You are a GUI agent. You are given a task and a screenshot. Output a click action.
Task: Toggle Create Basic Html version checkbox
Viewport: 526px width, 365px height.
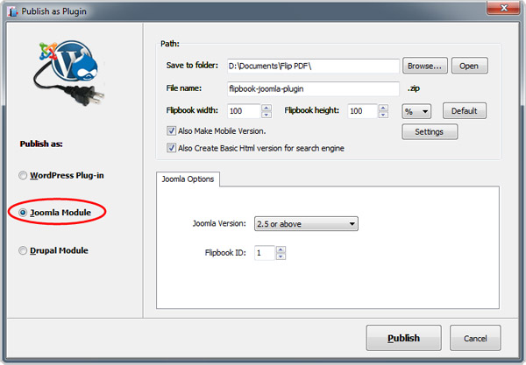(x=172, y=148)
